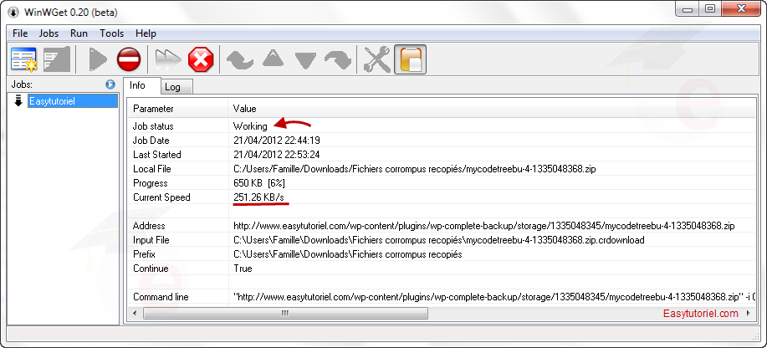Click the Address row URL value
767x348 pixels.
[483, 226]
